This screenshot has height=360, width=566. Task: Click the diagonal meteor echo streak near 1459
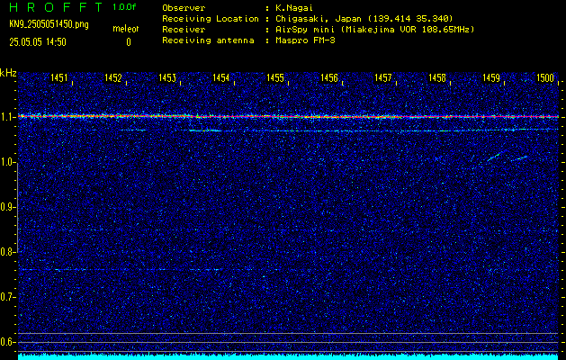494,157
